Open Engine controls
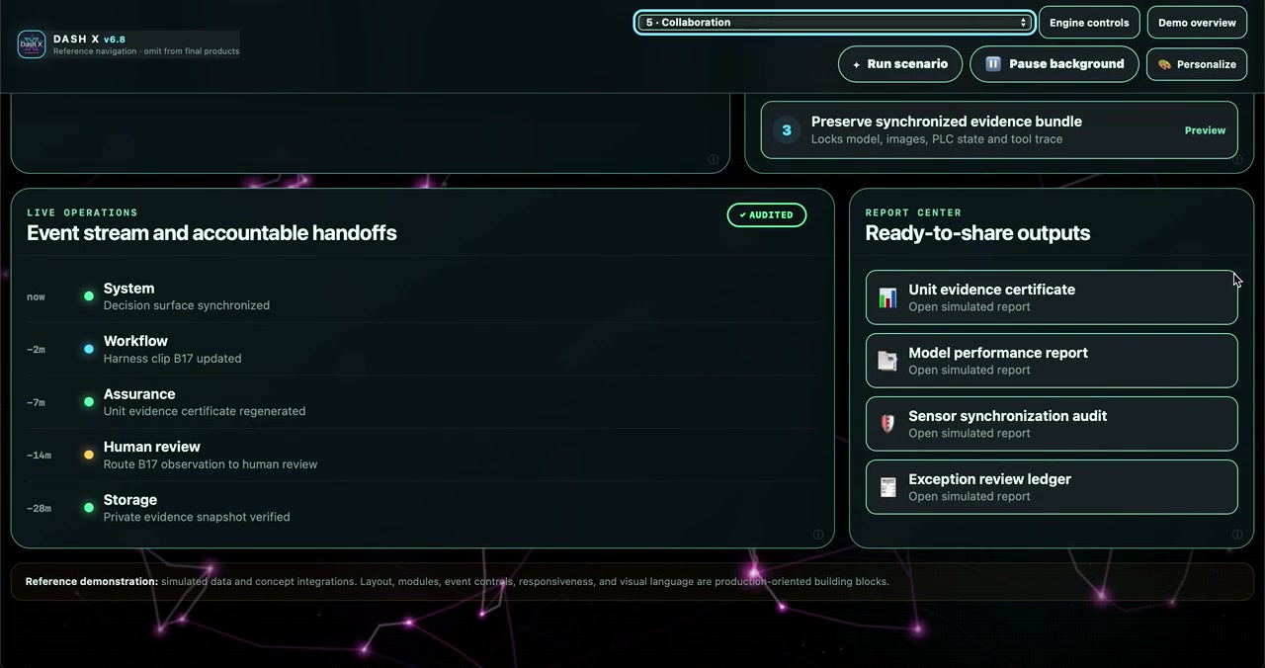 tap(1089, 23)
